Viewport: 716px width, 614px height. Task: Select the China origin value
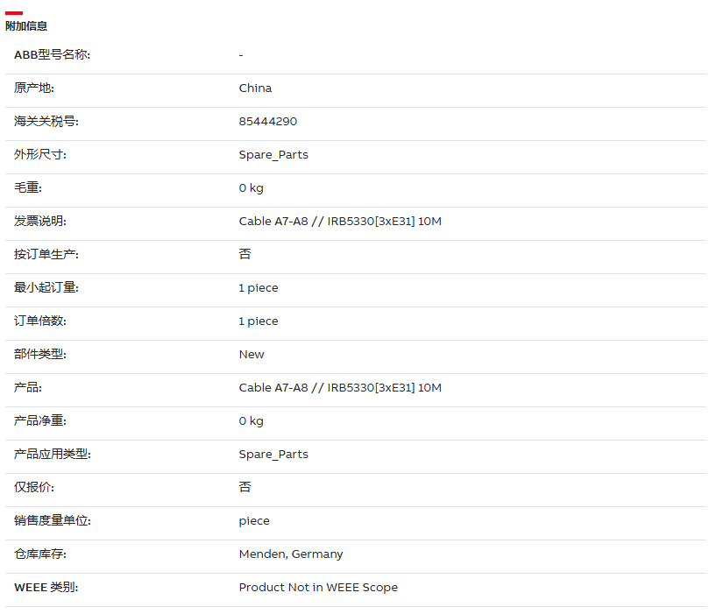coord(255,88)
